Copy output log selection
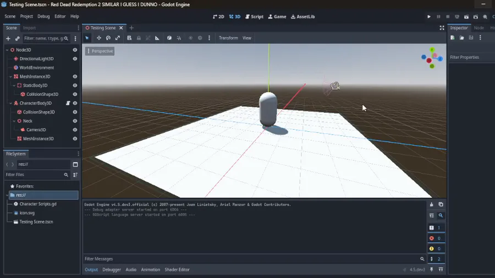 441,204
